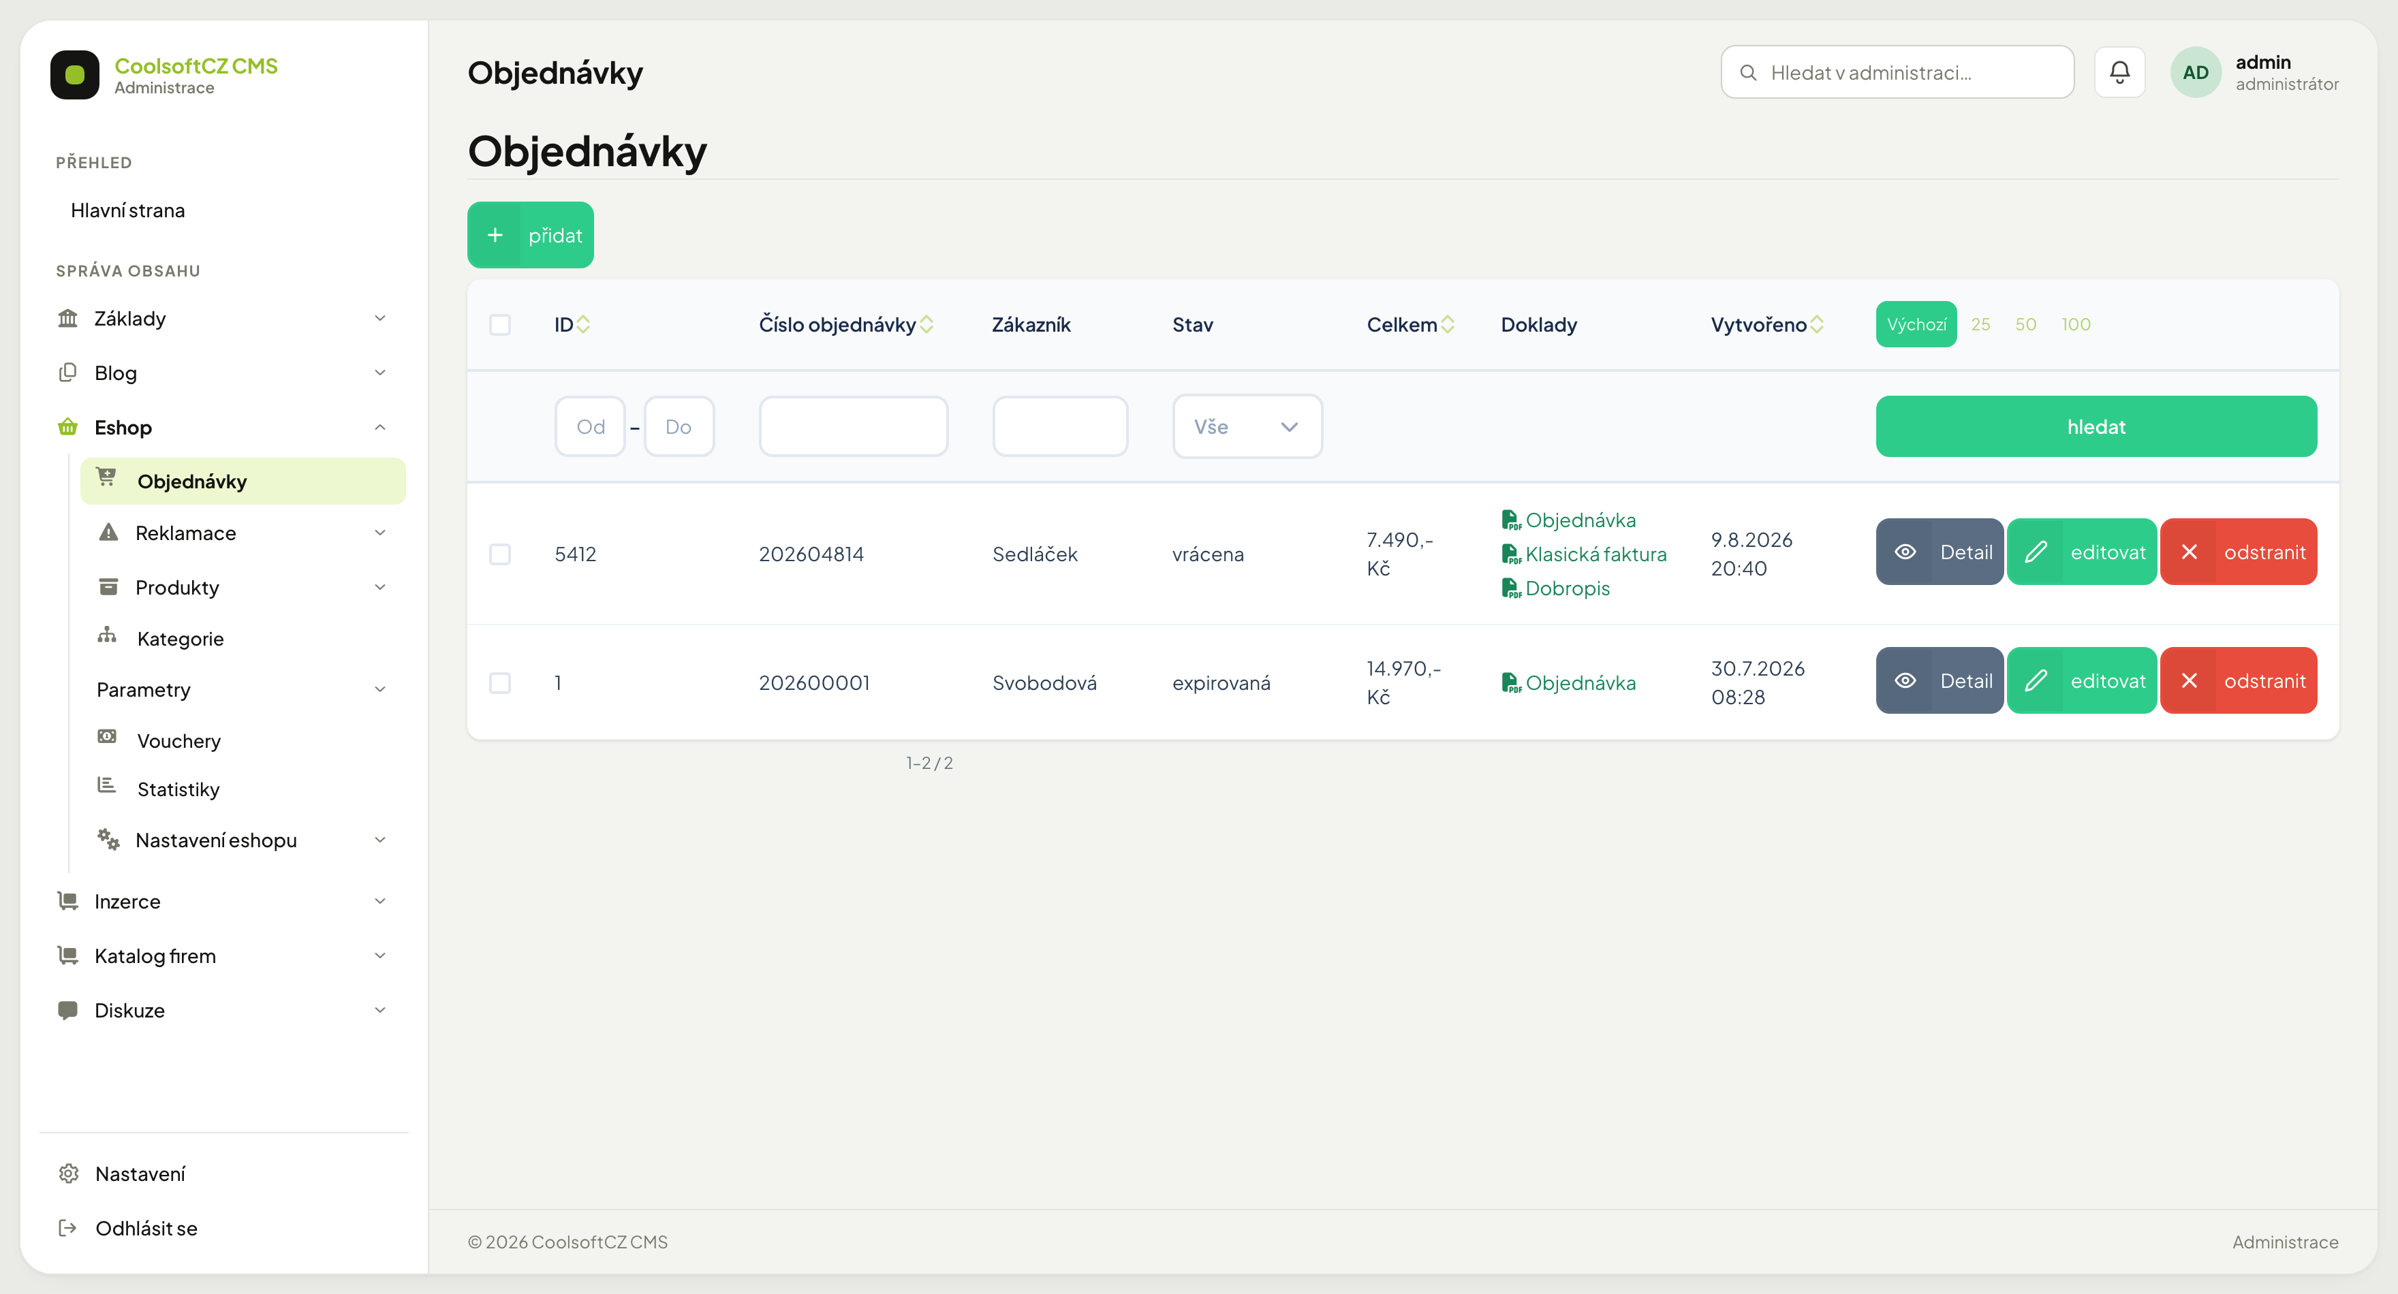Sort by the ID column arrows
The width and height of the screenshot is (2398, 1294).
click(584, 324)
